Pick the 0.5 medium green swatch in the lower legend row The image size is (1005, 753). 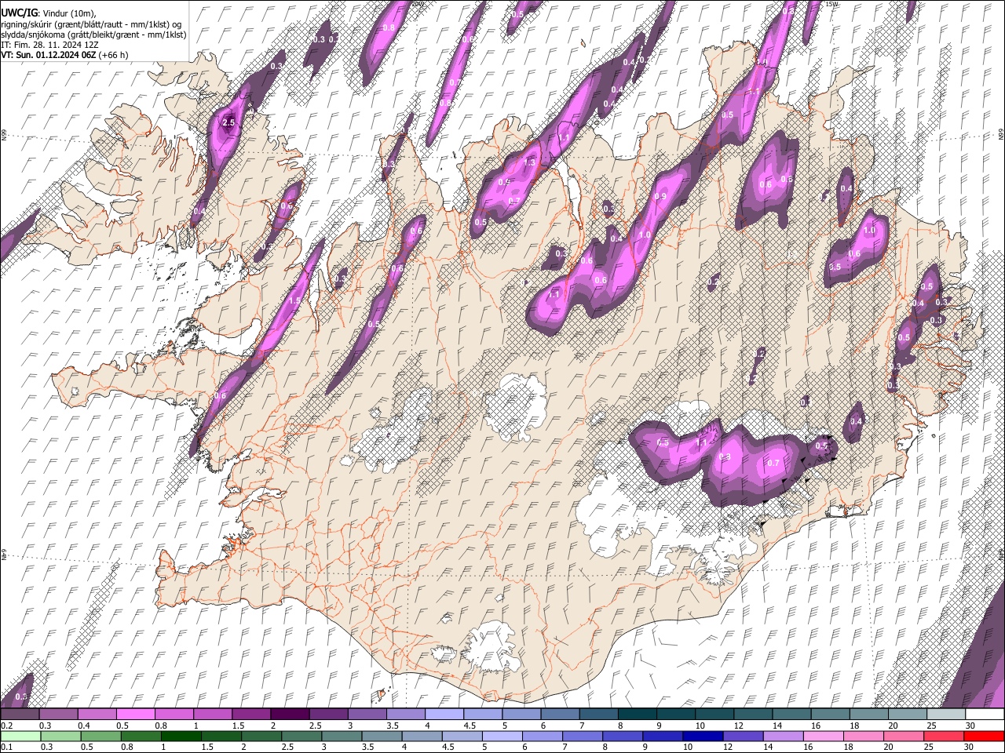100,737
